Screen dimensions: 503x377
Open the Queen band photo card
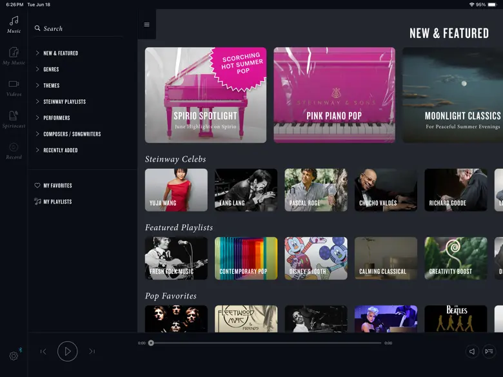(176, 319)
